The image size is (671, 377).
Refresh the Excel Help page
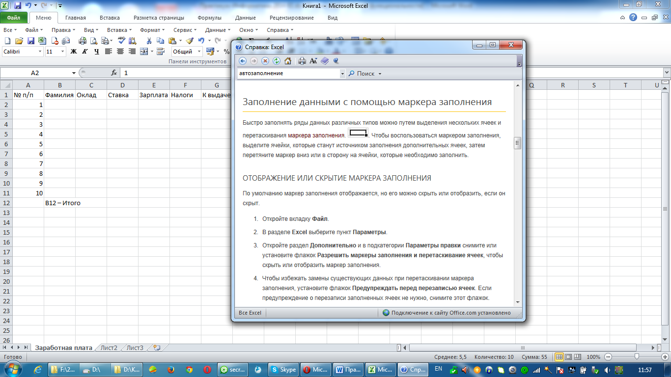pyautogui.click(x=277, y=61)
